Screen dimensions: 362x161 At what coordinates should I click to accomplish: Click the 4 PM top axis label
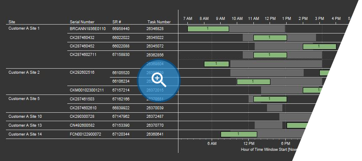coord(336,18)
